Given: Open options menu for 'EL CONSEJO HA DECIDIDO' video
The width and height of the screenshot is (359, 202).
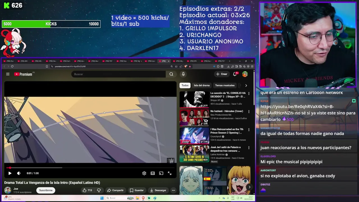Looking at the screenshot, I should click(249, 93).
